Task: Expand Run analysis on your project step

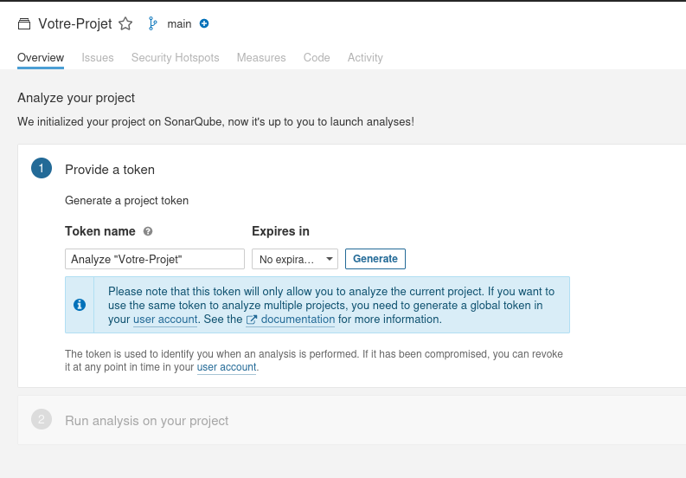Action: [147, 421]
